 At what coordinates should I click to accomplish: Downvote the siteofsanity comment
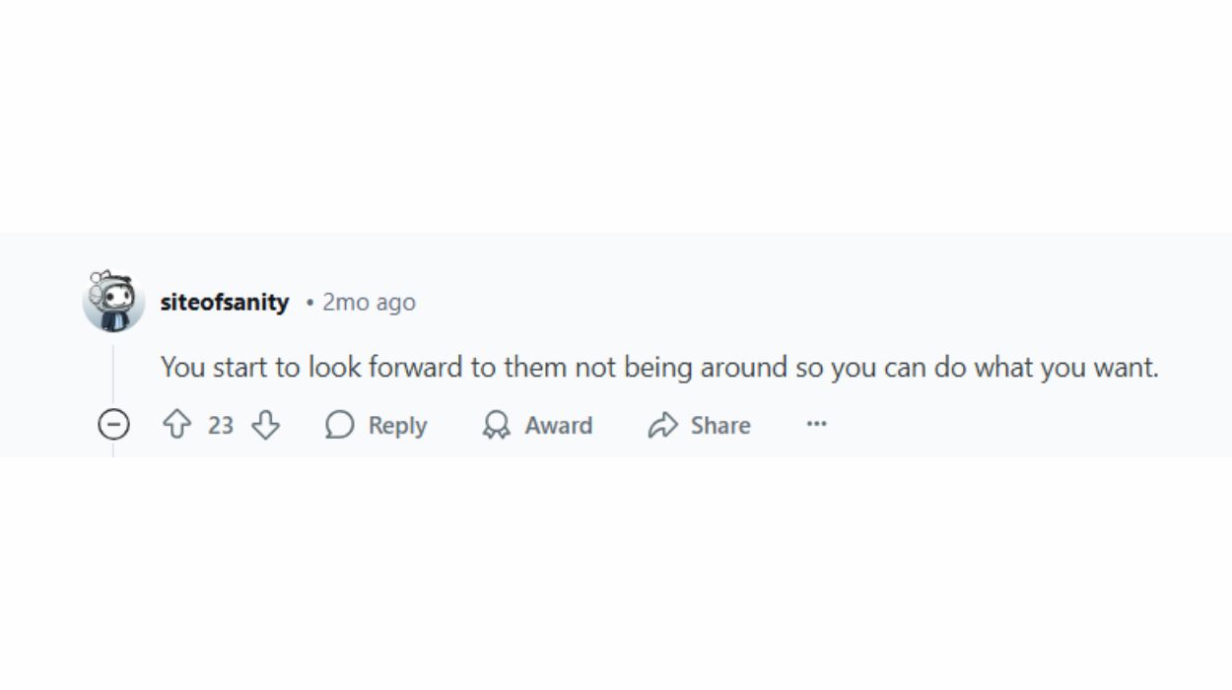pyautogui.click(x=265, y=425)
